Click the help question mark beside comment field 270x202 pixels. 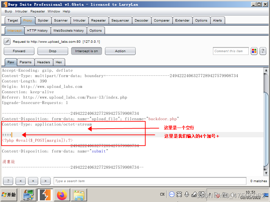pos(263,51)
